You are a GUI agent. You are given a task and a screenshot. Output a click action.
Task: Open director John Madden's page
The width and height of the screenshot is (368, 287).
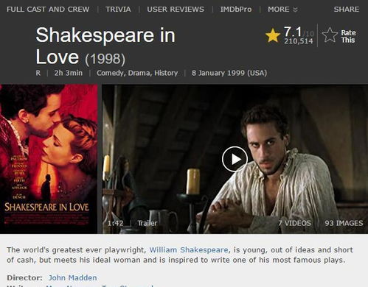coord(72,277)
